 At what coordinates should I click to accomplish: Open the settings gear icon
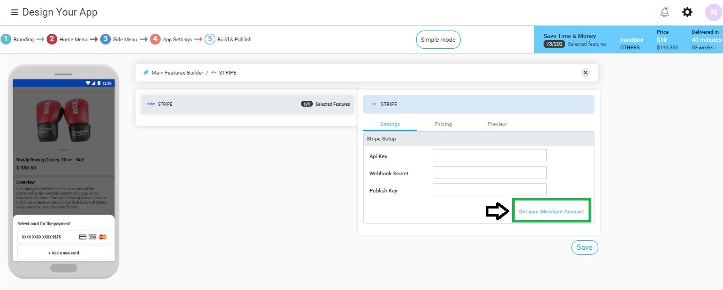point(687,12)
